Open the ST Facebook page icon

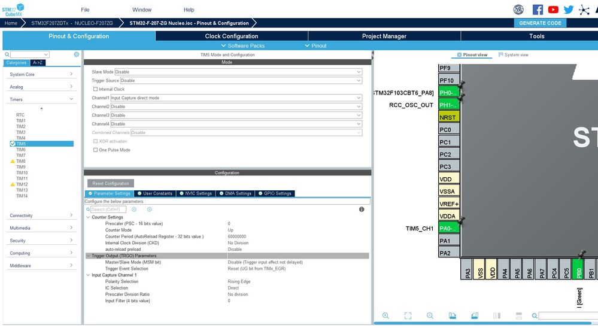coord(538,10)
